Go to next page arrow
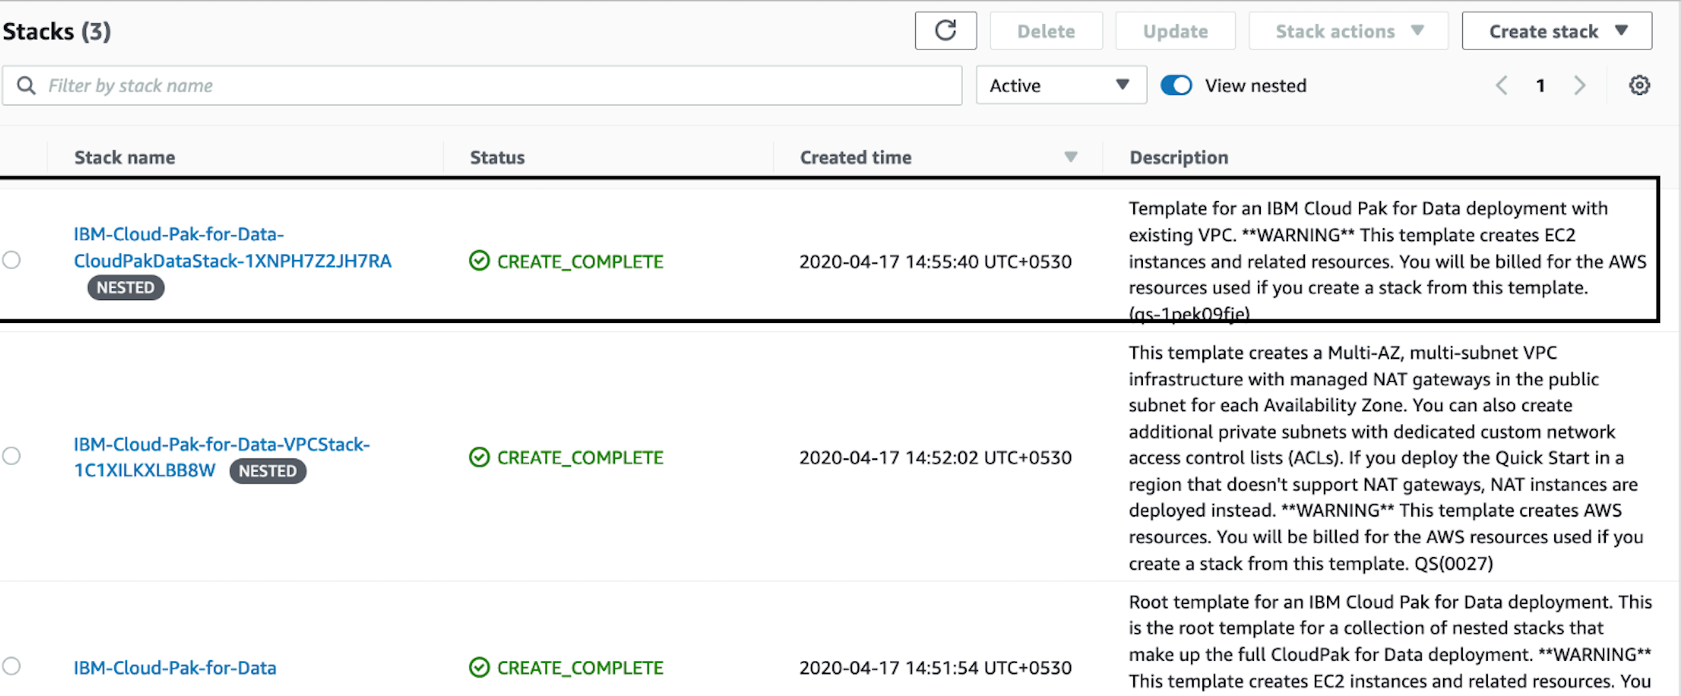 point(1580,85)
